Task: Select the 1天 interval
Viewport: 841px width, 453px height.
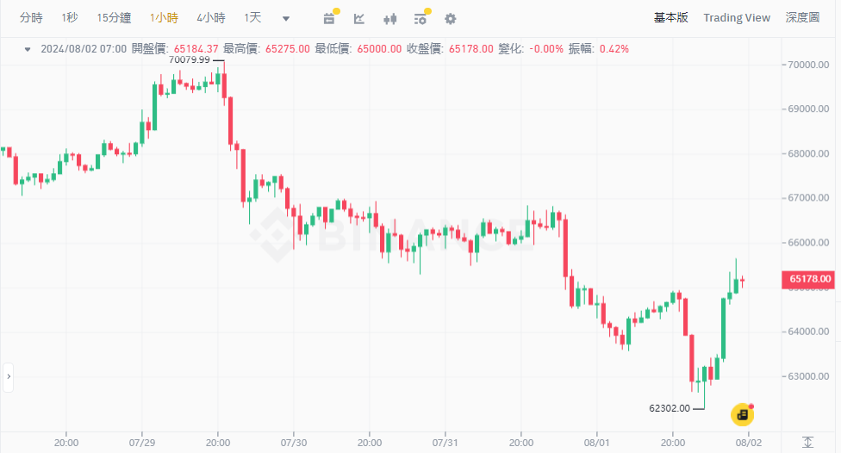Action: click(252, 18)
